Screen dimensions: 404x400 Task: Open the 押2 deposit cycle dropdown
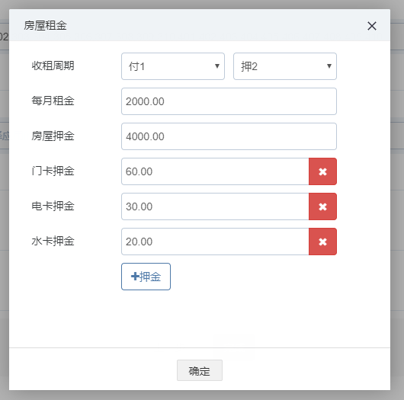click(285, 66)
